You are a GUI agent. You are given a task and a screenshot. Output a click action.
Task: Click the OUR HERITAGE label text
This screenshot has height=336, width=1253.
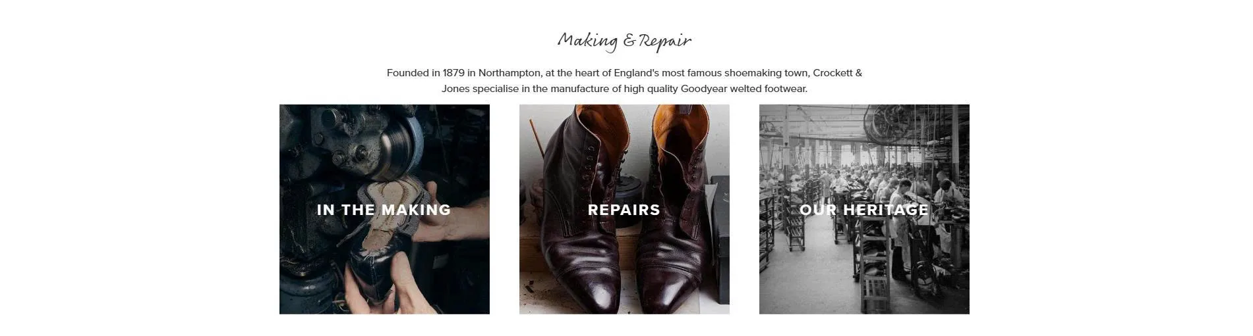pos(864,210)
